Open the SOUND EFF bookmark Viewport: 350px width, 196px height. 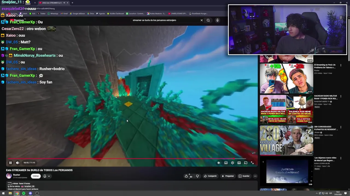click(177, 14)
